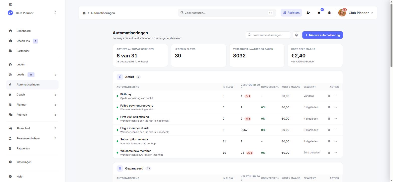Focus the Zoek automatiseringen search field
This screenshot has width=393, height=182.
(268, 35)
